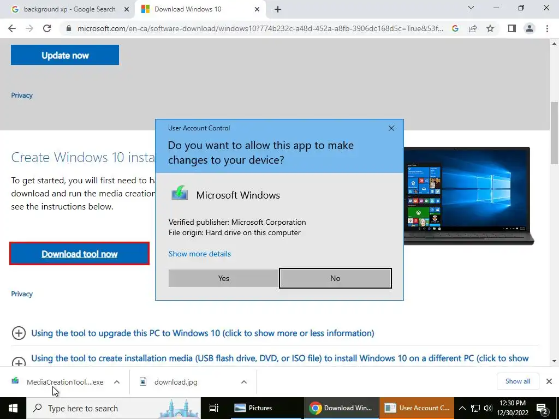
Task: Show hidden system tray icons
Action: click(x=462, y=408)
